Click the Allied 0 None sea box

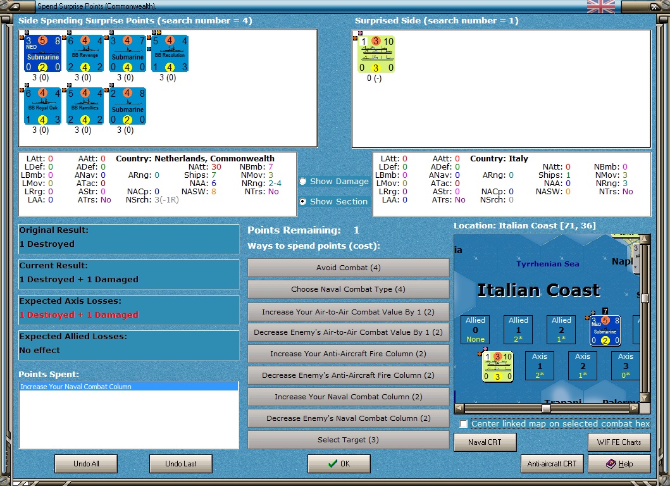coord(475,330)
